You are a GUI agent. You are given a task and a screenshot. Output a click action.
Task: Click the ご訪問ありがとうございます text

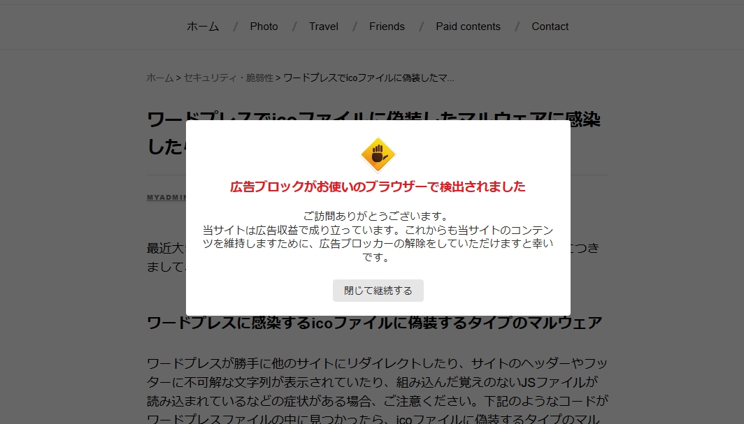point(378,216)
